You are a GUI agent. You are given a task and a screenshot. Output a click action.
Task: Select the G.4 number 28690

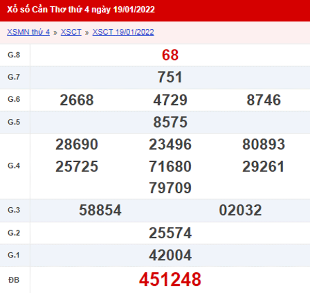pyautogui.click(x=76, y=144)
